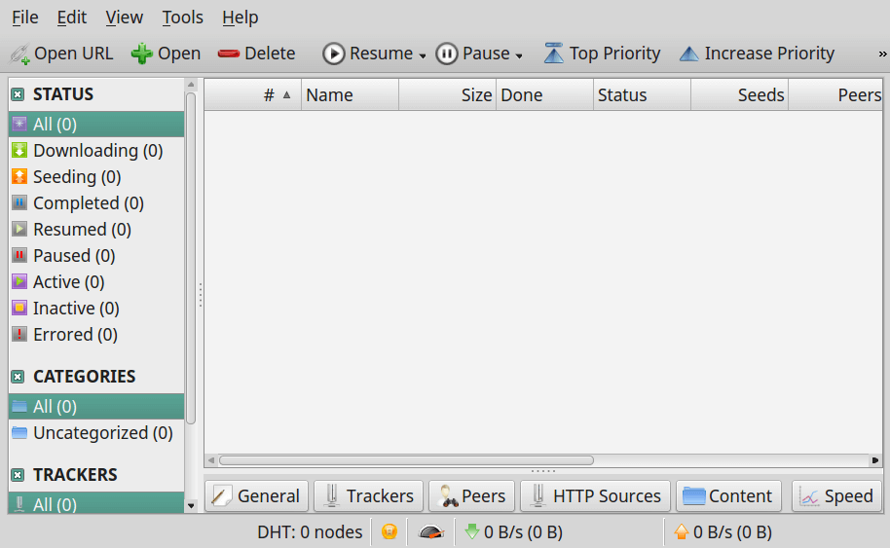The height and width of the screenshot is (548, 890).
Task: Click the sidebar scroll down arrow
Action: tap(191, 505)
